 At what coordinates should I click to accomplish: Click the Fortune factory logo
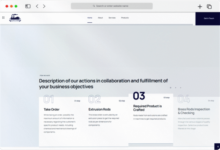pyautogui.click(x=15, y=18)
